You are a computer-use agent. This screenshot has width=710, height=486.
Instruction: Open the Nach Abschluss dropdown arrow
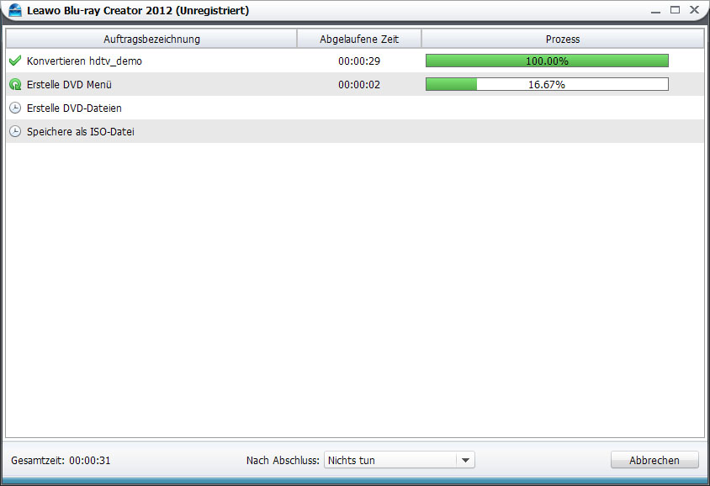click(465, 460)
